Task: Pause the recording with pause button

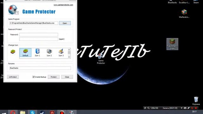Action: 192,108
